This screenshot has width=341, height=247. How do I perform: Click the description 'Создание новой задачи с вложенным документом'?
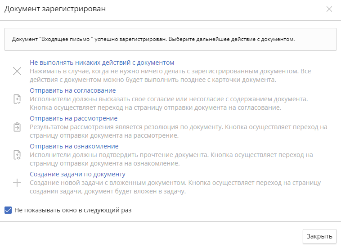175,187
